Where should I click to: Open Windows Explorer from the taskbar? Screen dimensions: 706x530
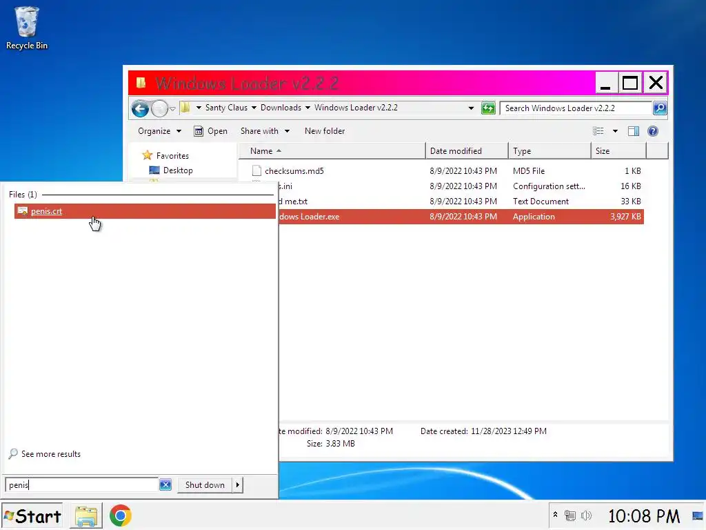coord(86,516)
